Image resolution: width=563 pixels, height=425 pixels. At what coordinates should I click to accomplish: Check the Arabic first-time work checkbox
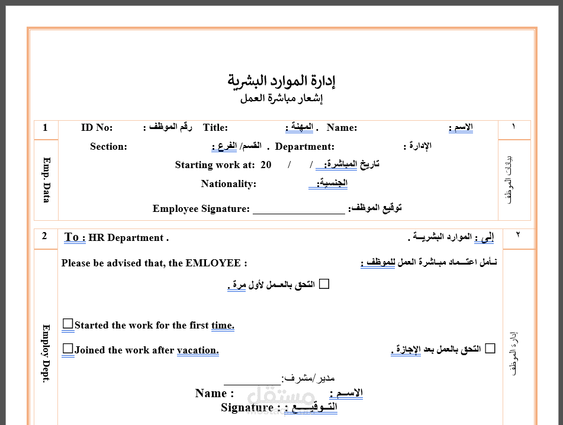[x=324, y=284]
